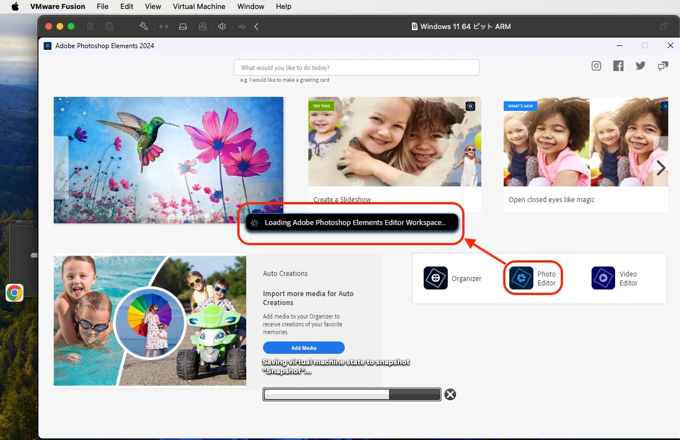
Task: Launch the Video Editor
Action: click(x=615, y=278)
